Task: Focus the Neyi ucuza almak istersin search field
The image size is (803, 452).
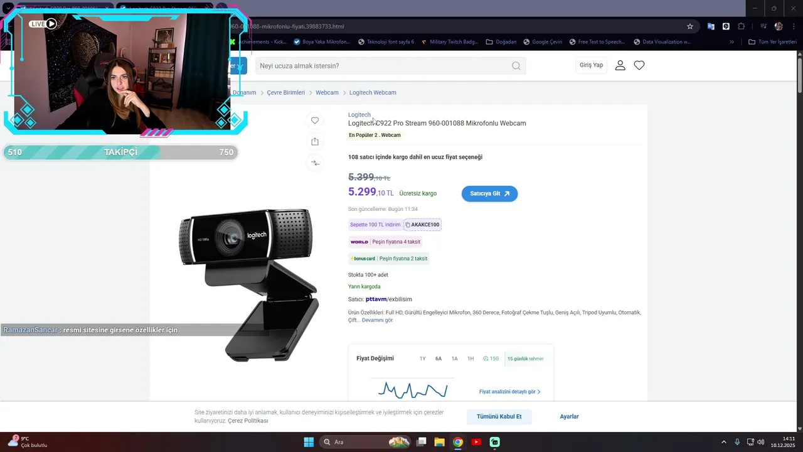Action: tap(383, 66)
